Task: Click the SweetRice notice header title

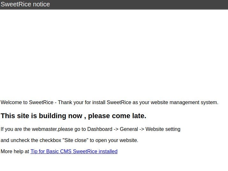Action: tap(25, 4)
